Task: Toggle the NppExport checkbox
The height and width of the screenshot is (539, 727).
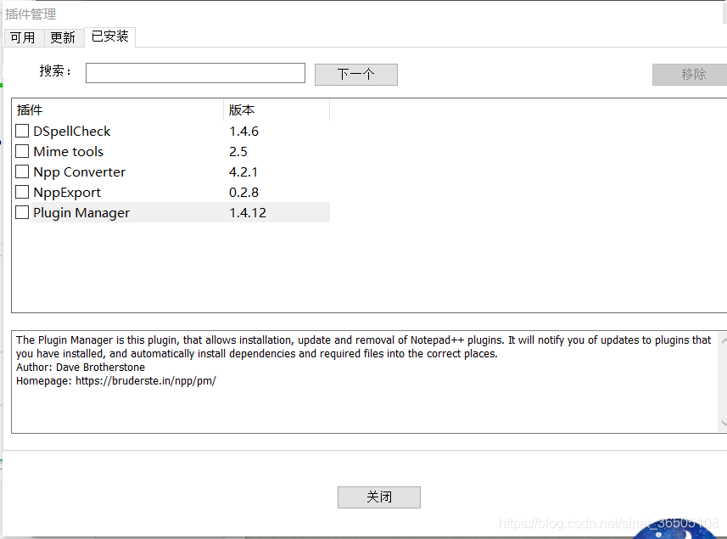Action: click(22, 192)
